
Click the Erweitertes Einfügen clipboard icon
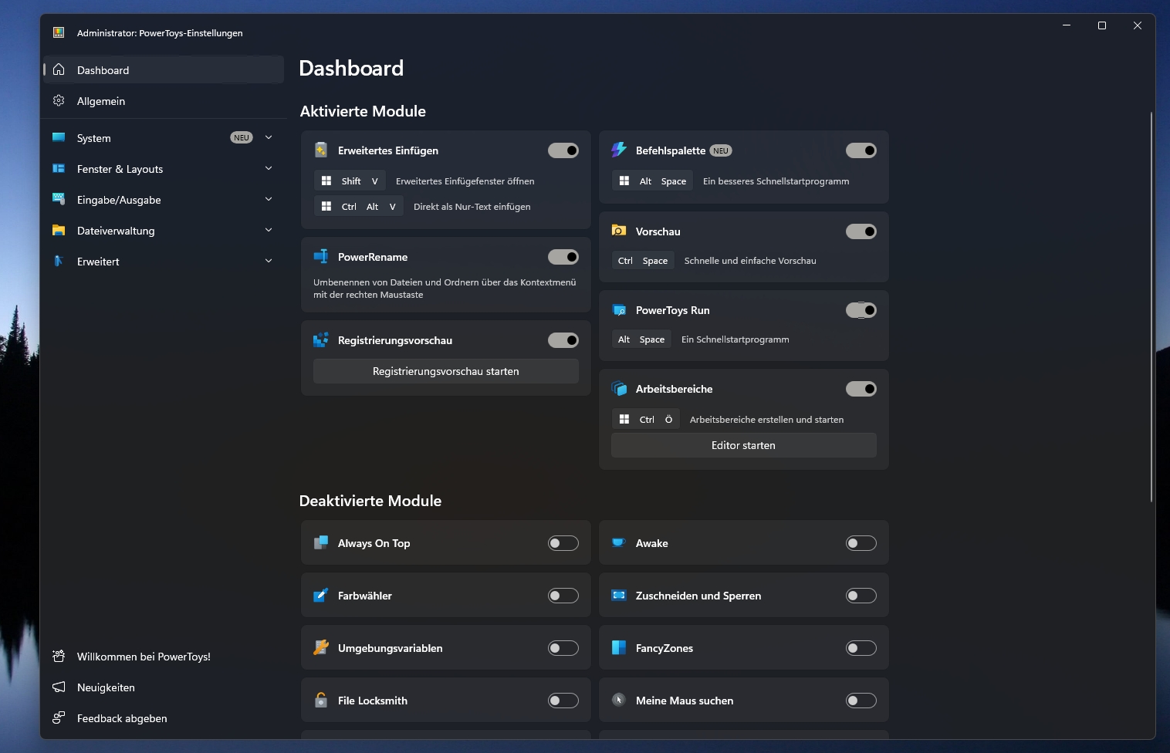click(x=321, y=150)
